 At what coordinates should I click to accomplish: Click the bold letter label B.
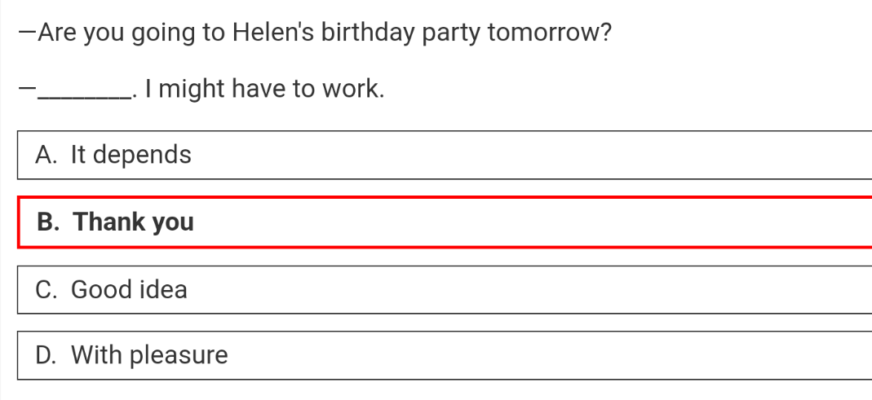coord(47,222)
